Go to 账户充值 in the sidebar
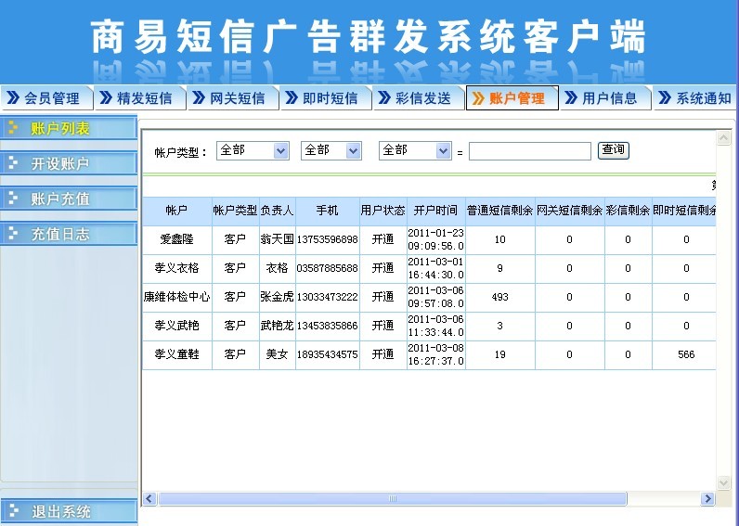739x526 pixels. coord(69,199)
